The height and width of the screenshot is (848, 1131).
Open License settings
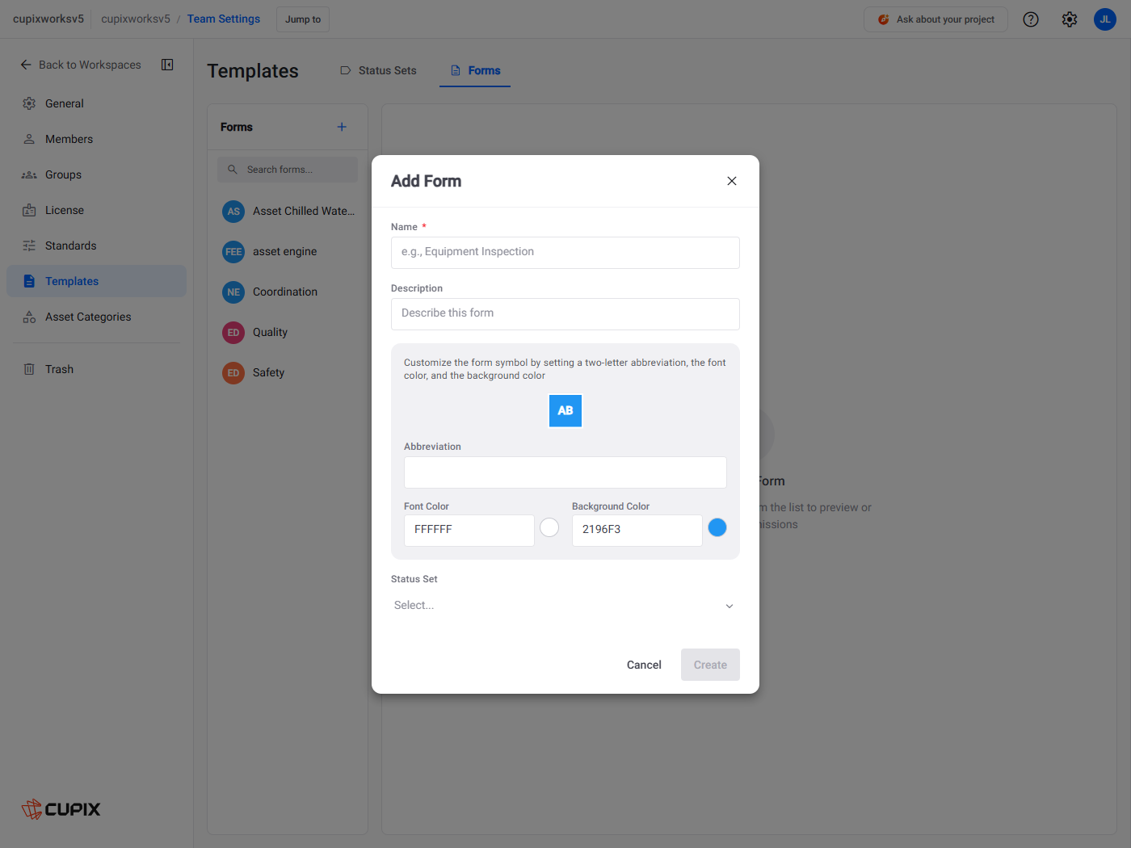pos(96,210)
